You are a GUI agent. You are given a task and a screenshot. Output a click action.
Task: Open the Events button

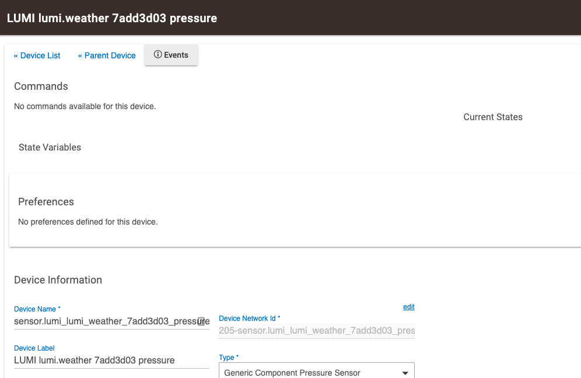[176, 55]
